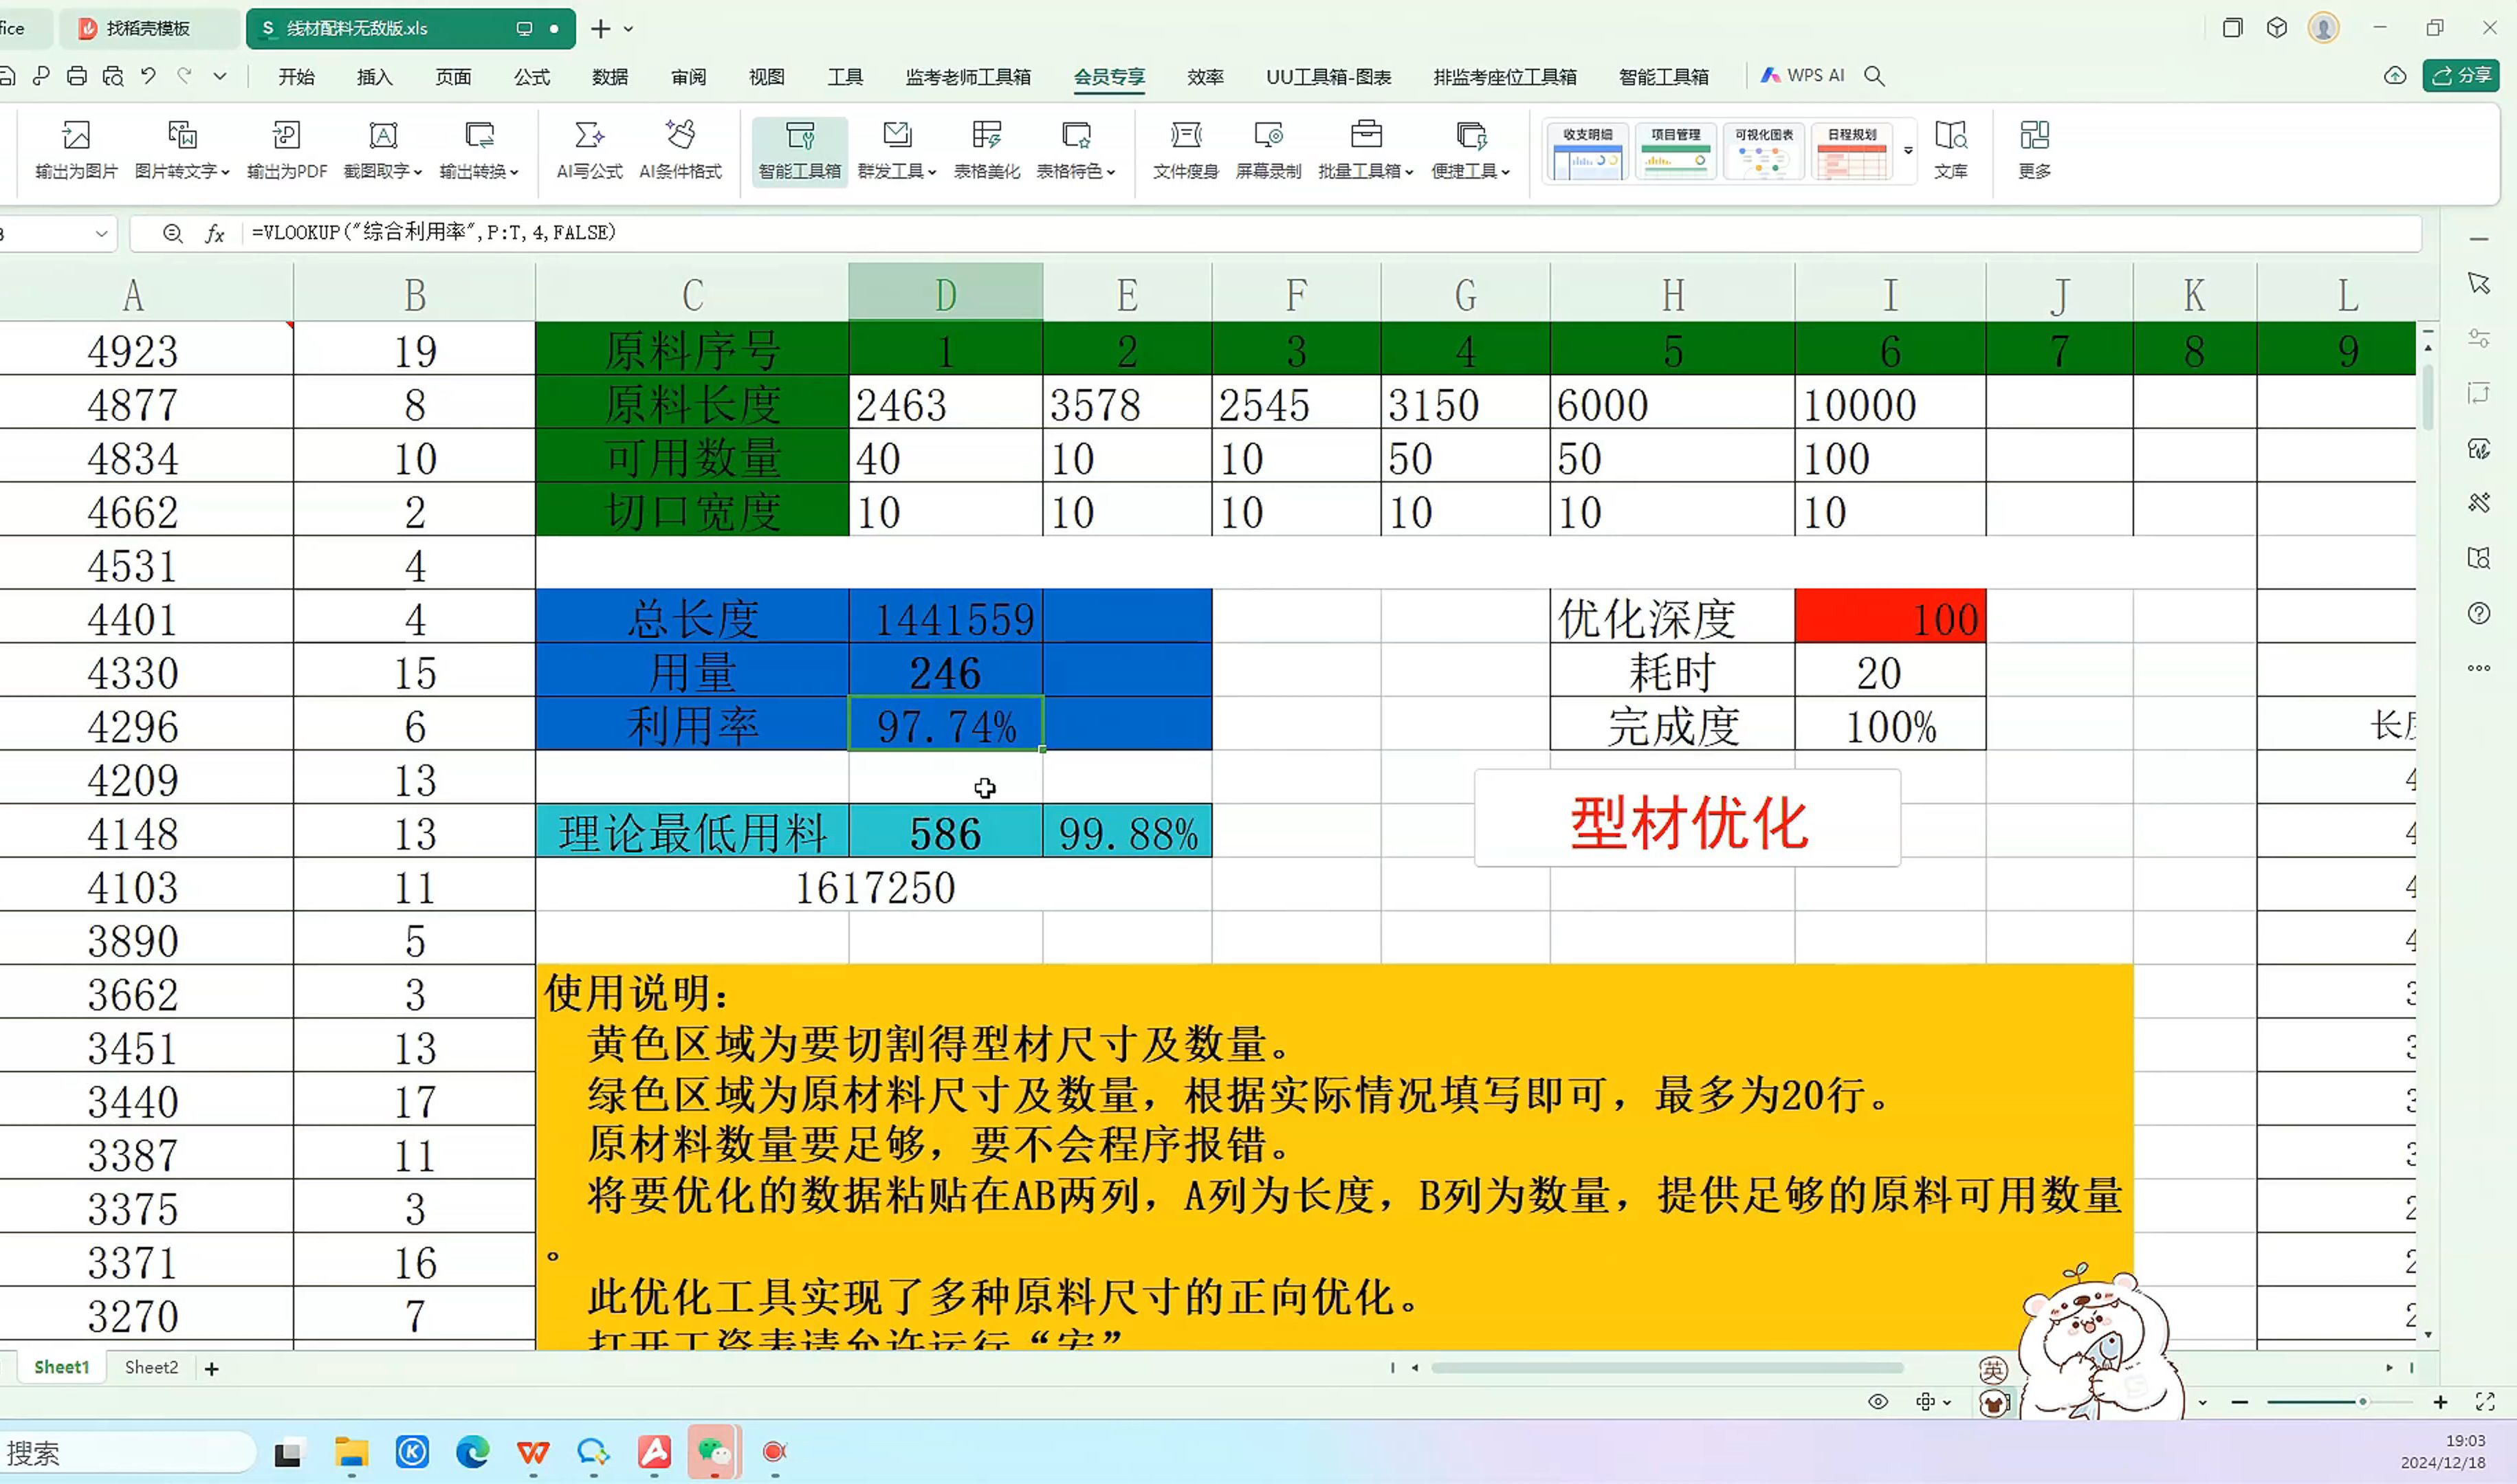Expand the quick access toolbar customize chevron
The image size is (2517, 1484).
[220, 76]
